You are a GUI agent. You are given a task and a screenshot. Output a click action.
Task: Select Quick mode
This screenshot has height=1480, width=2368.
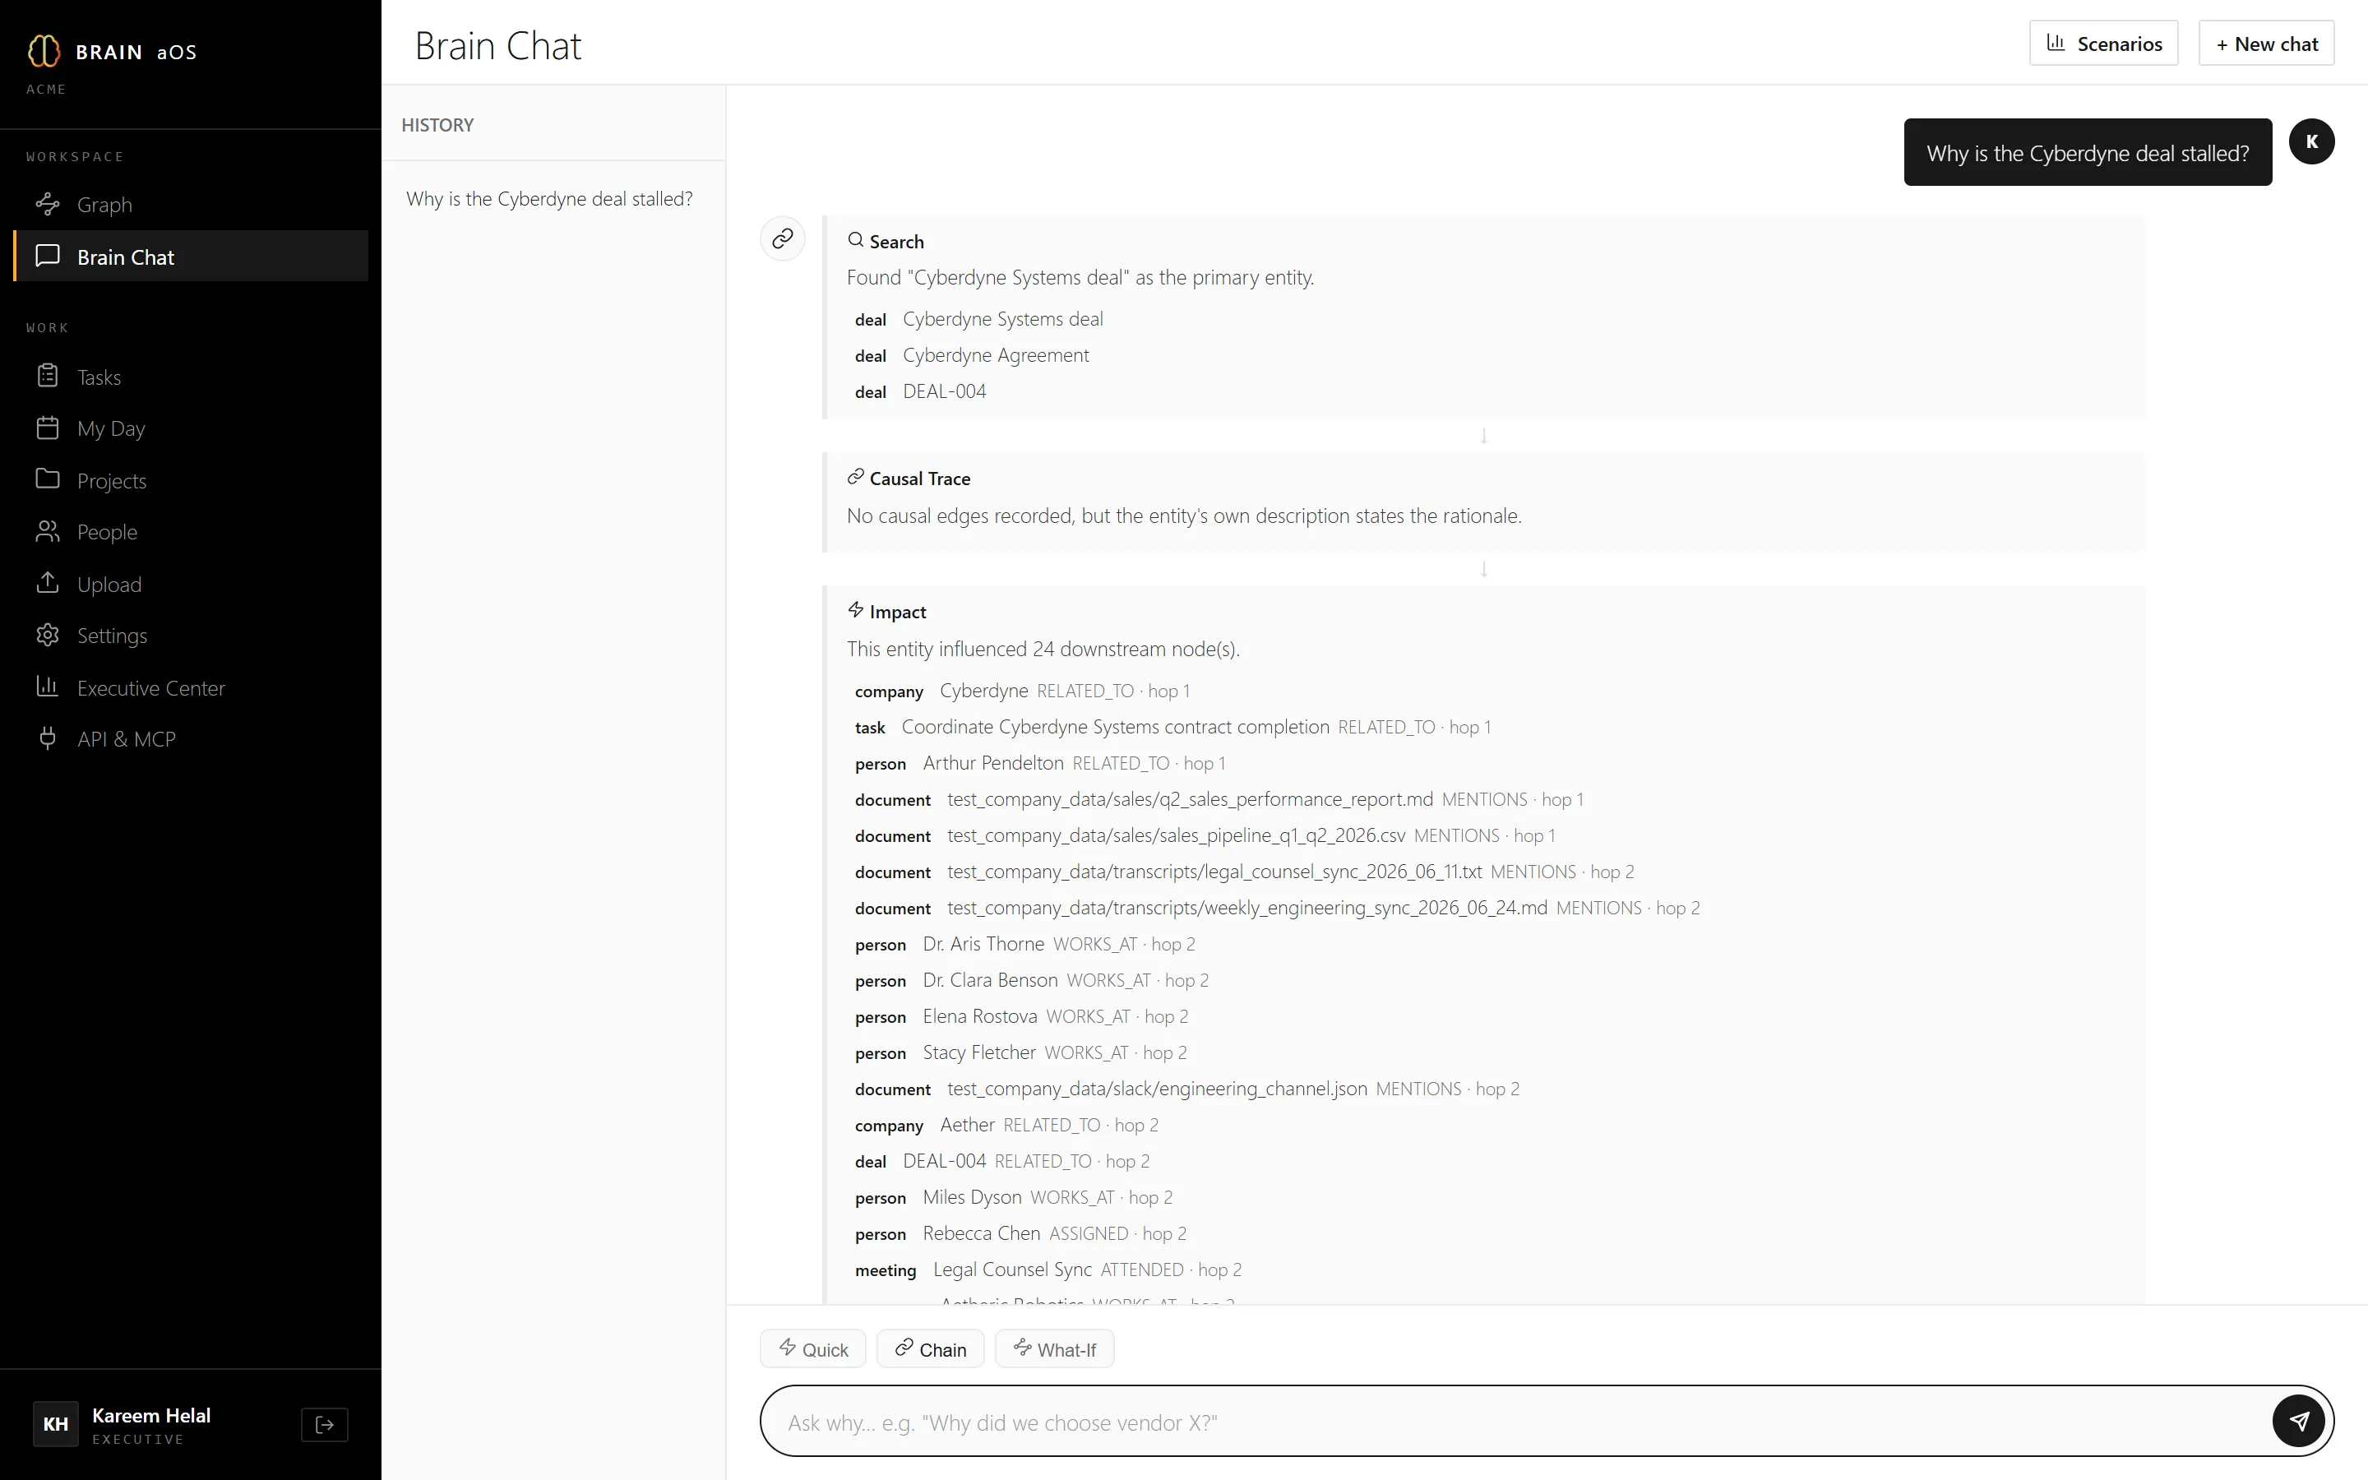coord(813,1348)
